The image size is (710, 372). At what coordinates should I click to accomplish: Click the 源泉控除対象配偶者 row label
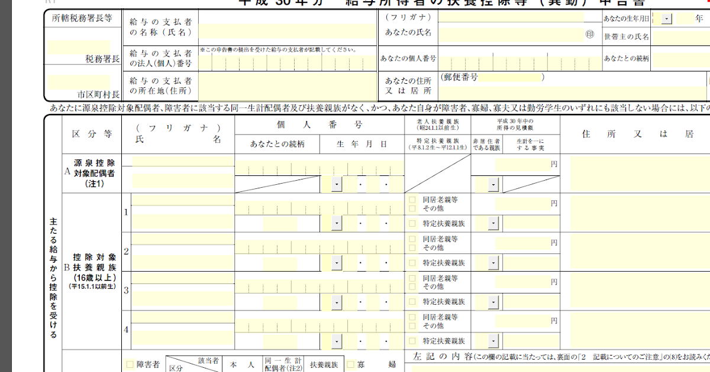point(95,173)
